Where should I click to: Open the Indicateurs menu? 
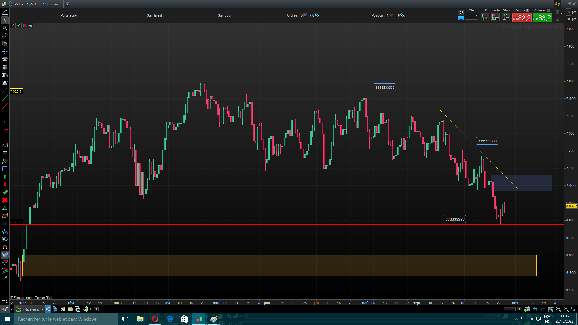click(x=30, y=309)
